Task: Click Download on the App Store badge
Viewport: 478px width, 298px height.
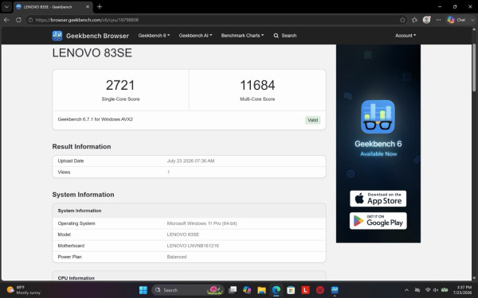Action: tap(378, 199)
